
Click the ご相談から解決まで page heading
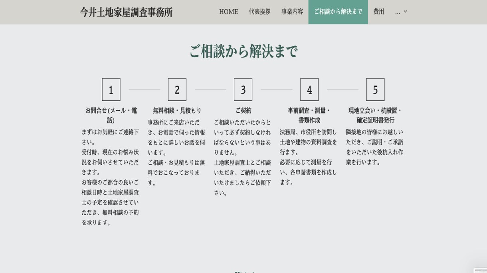click(243, 51)
